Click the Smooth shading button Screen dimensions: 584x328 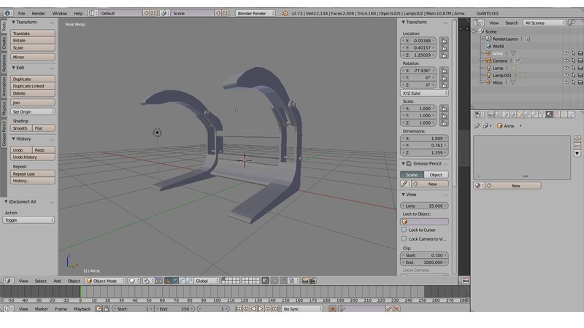click(21, 128)
